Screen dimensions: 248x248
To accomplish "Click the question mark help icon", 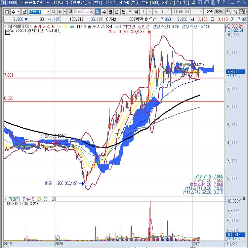I will pos(224,2).
